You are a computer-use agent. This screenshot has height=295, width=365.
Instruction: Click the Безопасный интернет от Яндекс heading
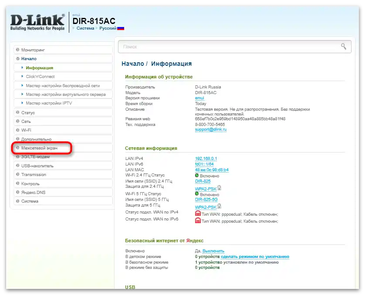click(164, 241)
